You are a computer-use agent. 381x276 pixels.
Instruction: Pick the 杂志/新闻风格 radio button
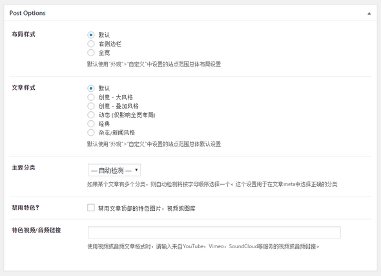[91, 133]
